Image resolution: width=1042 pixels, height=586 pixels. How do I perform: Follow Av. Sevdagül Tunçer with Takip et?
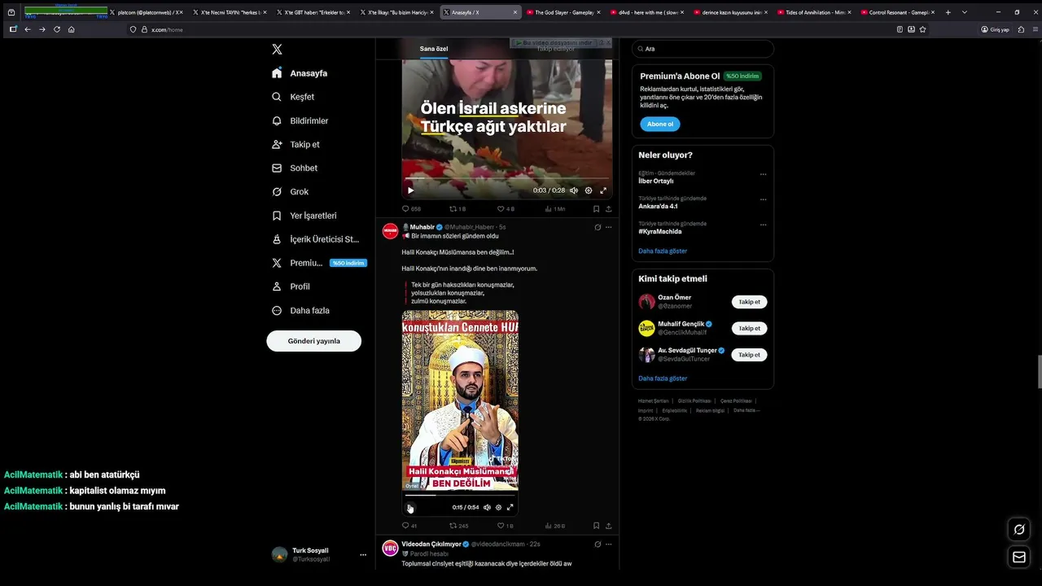point(749,355)
